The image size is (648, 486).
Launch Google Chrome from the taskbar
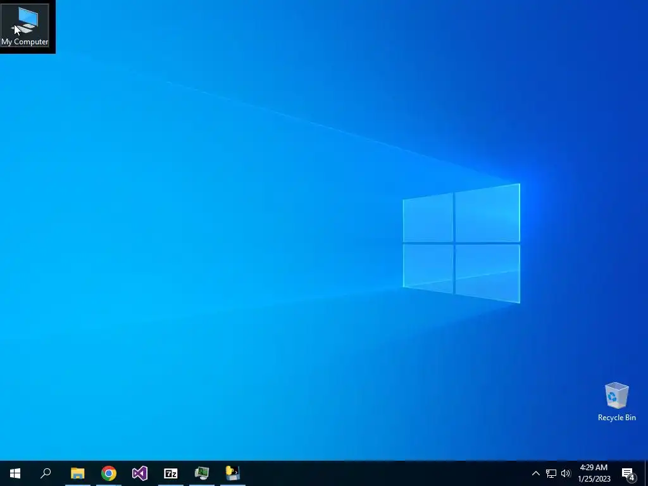click(x=109, y=473)
